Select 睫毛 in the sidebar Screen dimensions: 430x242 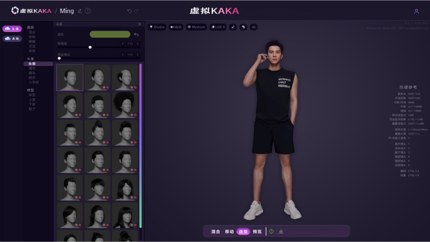click(x=32, y=73)
